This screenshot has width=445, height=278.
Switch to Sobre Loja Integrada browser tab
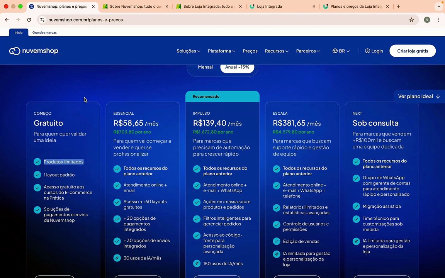point(209,7)
